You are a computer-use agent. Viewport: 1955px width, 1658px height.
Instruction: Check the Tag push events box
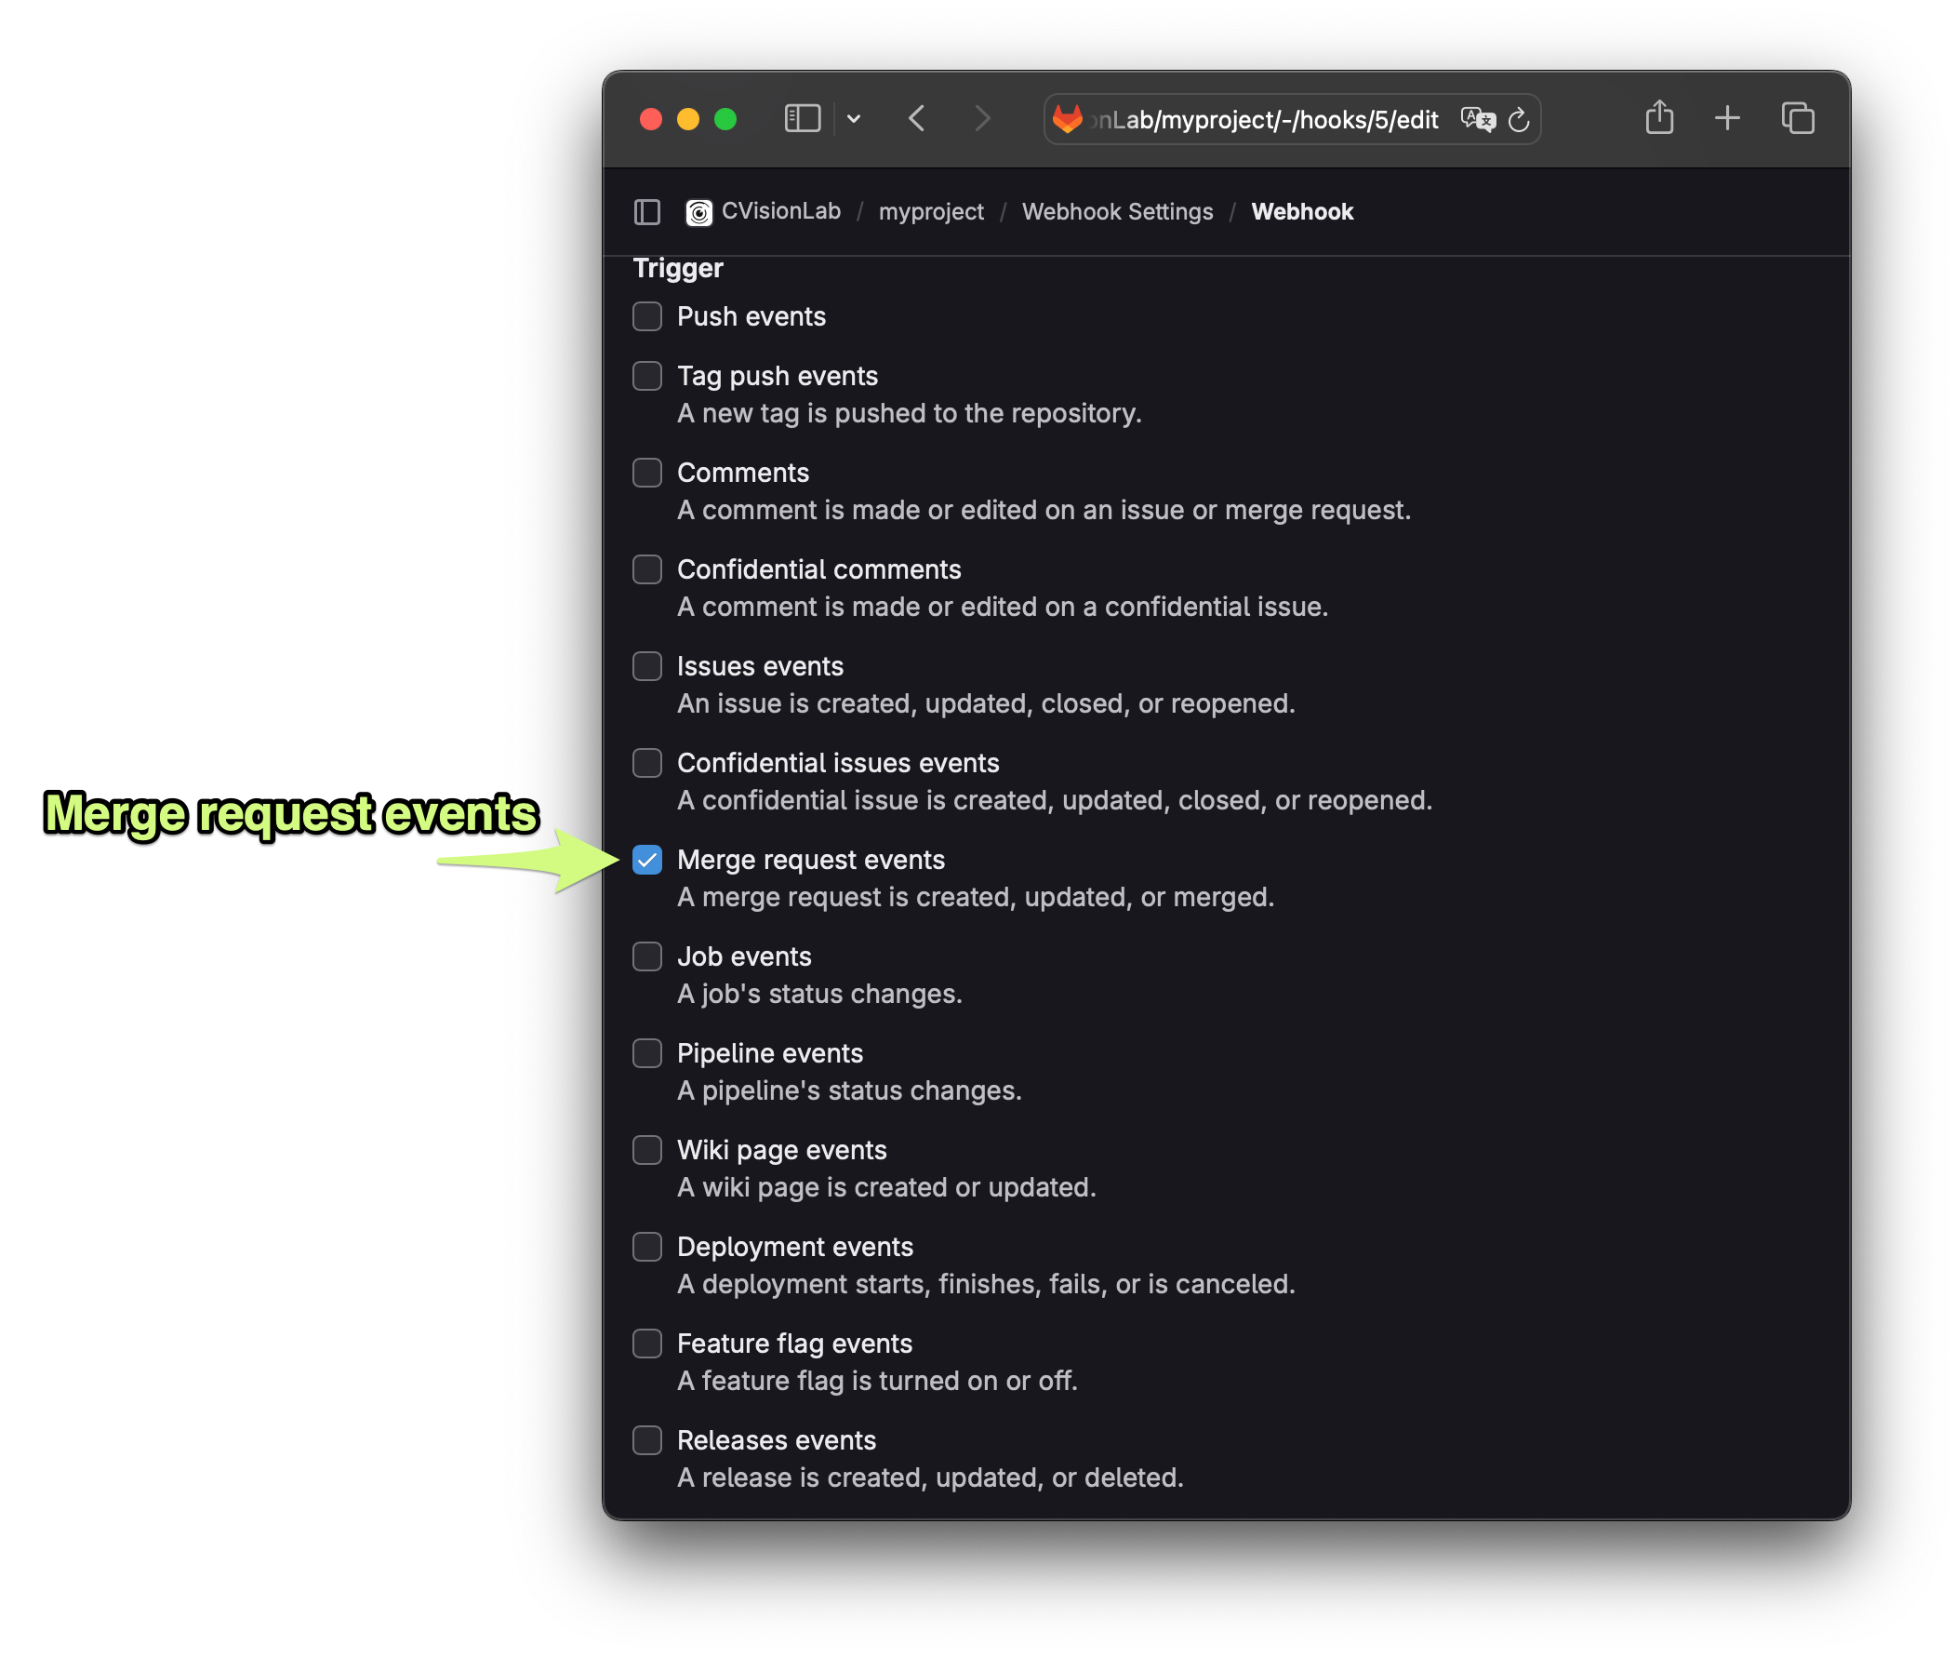click(x=646, y=375)
